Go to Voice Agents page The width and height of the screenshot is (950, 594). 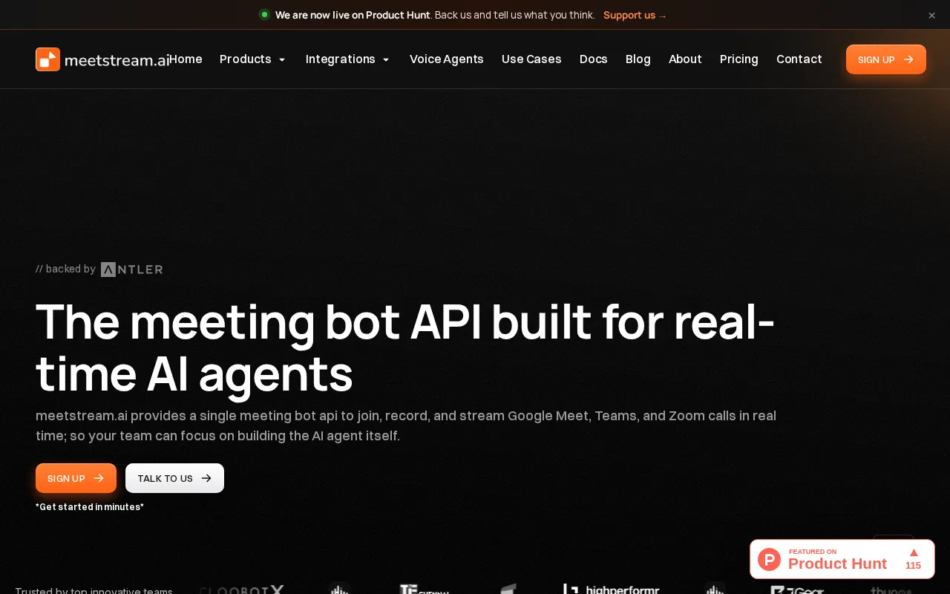click(x=447, y=59)
